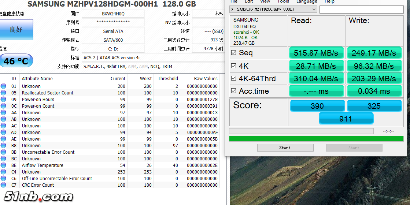
Task: Click the Uncorrectable Error Count status orb
Action: click(3, 152)
